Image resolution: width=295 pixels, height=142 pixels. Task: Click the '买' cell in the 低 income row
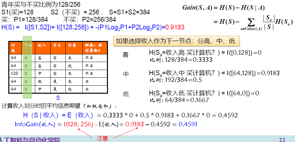tap(95, 81)
